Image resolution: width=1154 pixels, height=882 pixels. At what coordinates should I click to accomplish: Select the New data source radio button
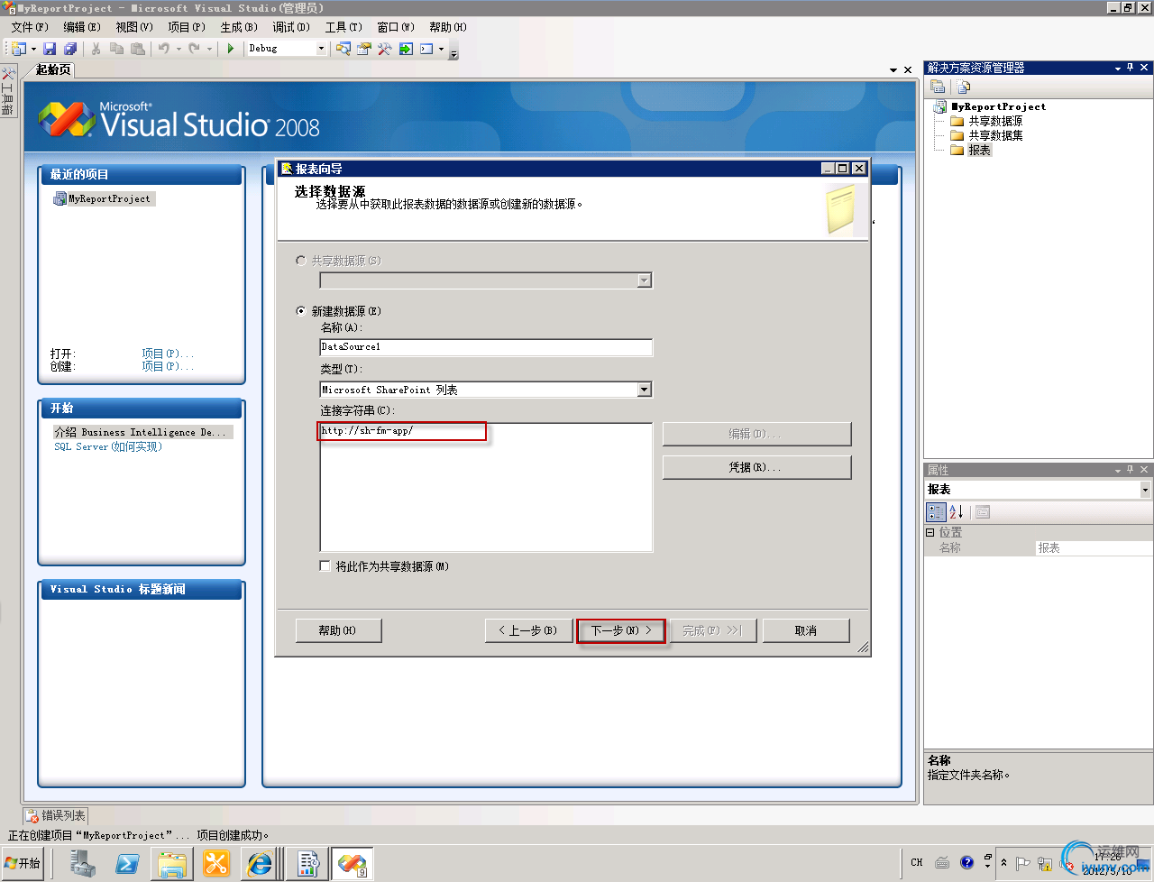[301, 311]
